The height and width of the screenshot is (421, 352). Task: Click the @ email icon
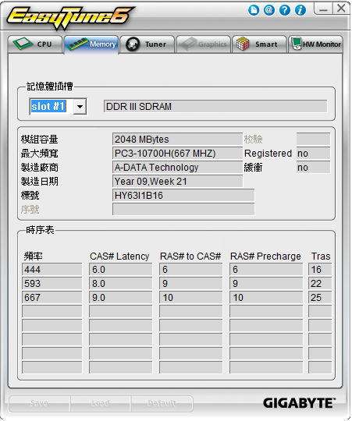269,10
